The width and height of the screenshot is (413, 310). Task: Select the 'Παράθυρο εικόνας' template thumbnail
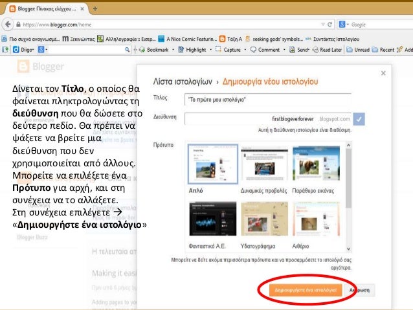coord(317,164)
